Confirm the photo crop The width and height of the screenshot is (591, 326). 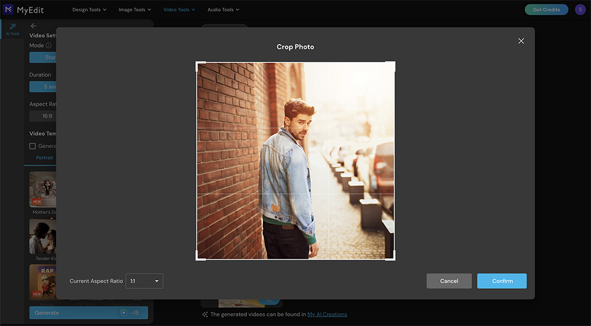click(x=502, y=281)
